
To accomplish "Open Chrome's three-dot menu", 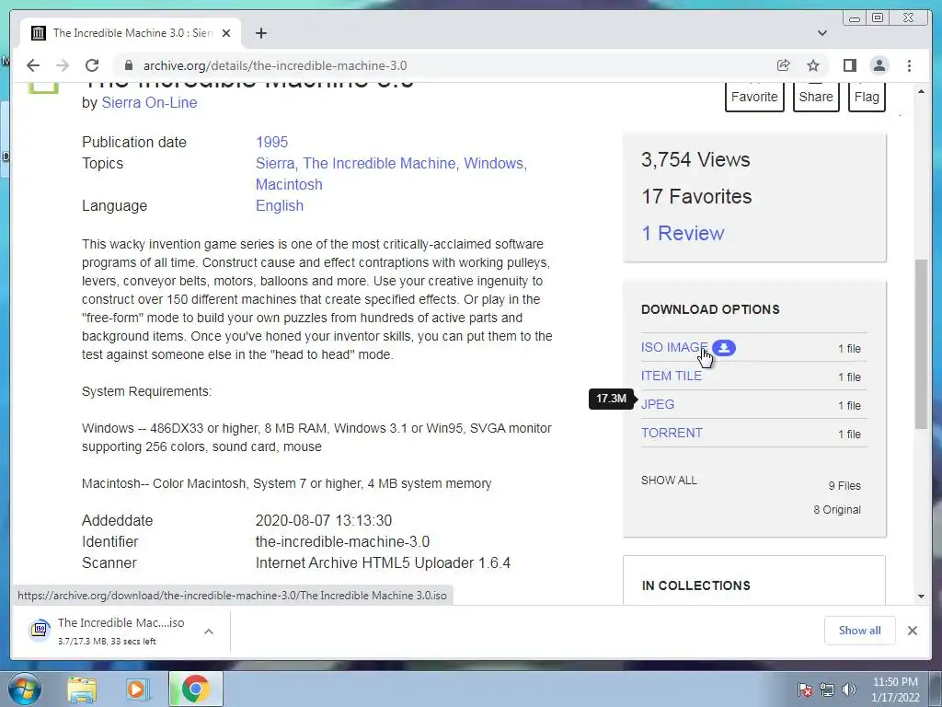I will coord(910,65).
